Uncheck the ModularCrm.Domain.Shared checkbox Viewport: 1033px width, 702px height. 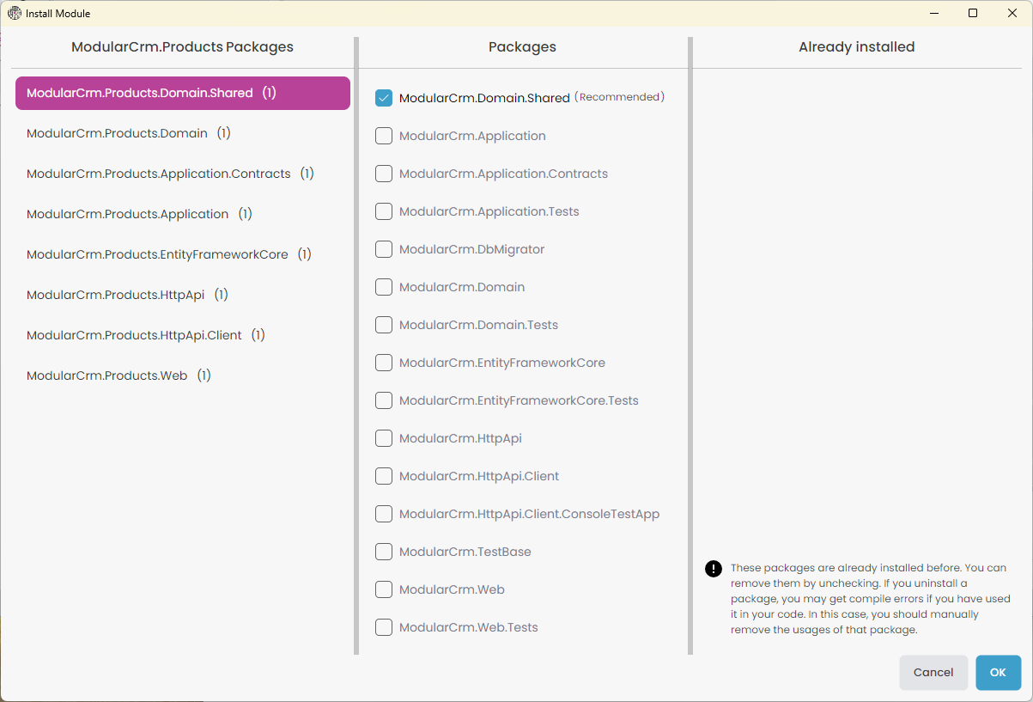click(x=384, y=98)
